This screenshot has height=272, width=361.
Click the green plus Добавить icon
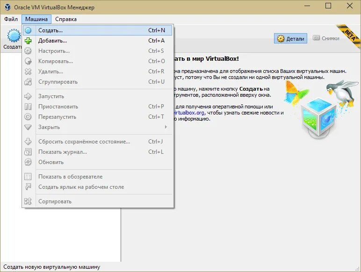(x=28, y=41)
